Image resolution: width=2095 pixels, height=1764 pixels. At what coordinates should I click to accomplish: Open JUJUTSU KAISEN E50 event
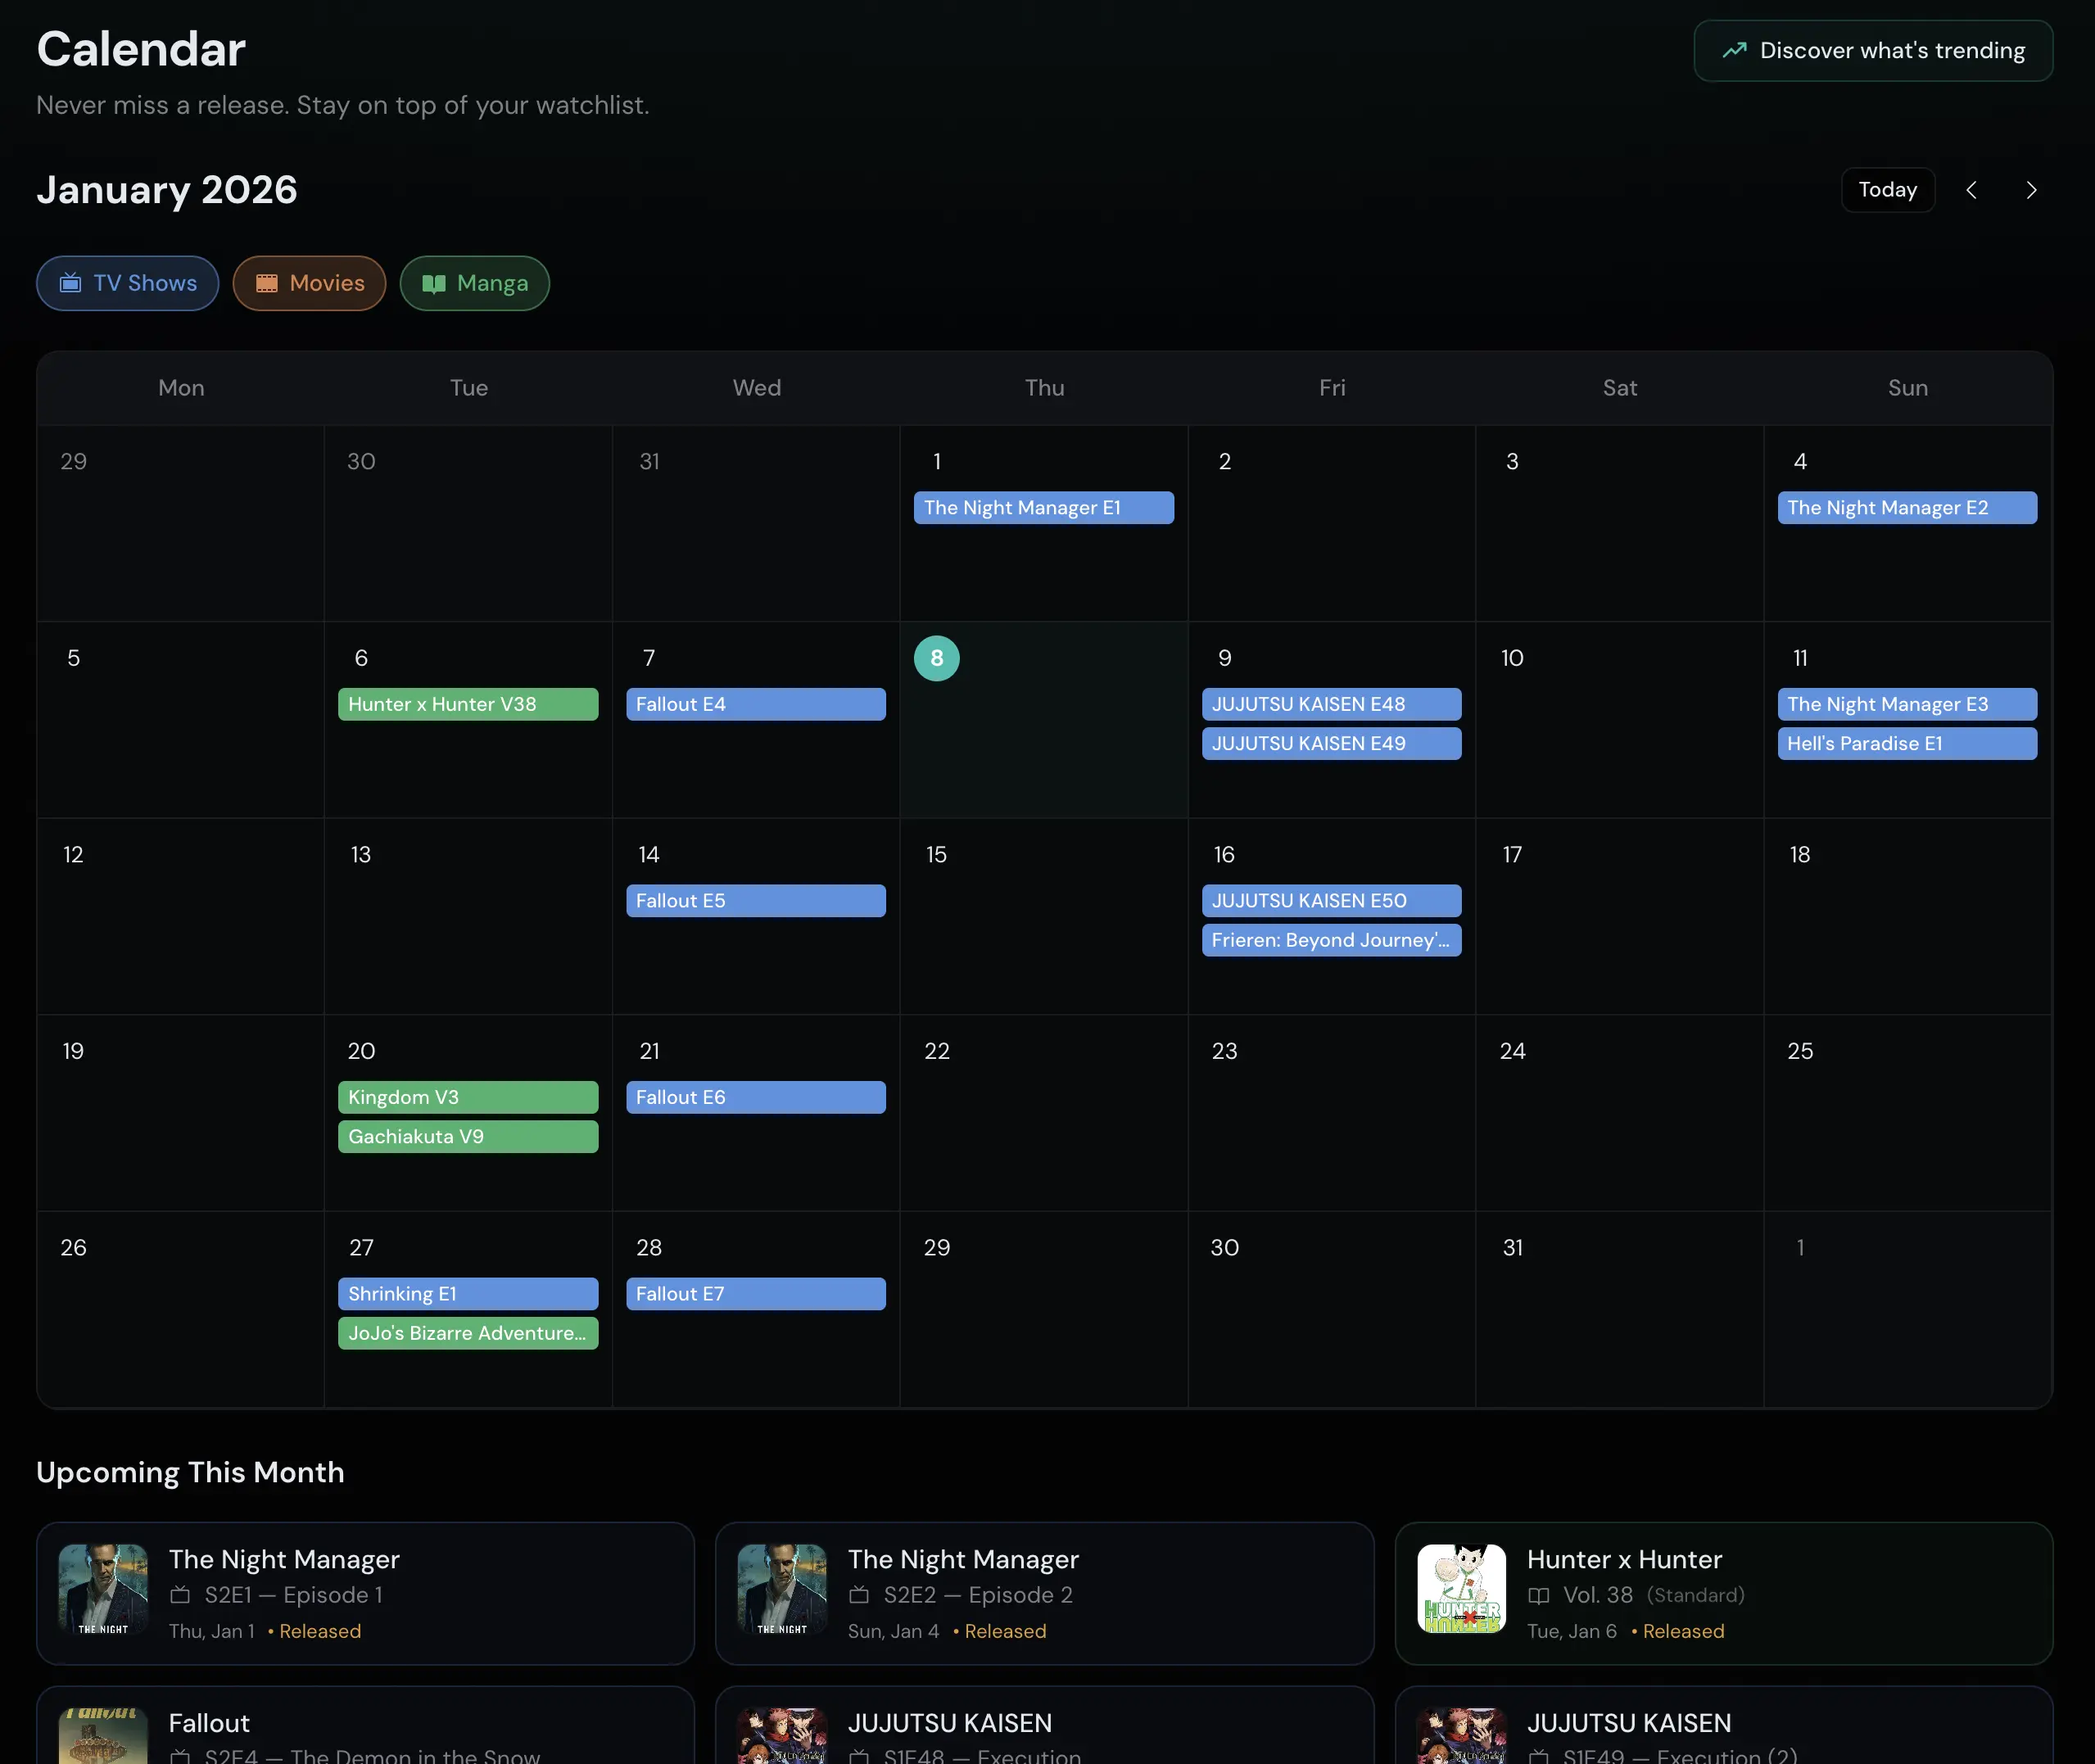1331,900
